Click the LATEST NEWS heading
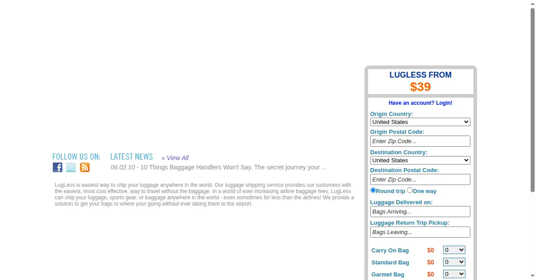This screenshot has height=280, width=536. (x=132, y=157)
